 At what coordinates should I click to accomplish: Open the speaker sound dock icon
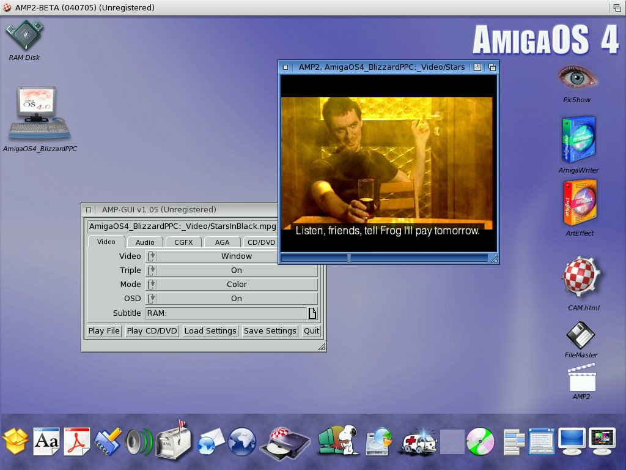pos(138,442)
